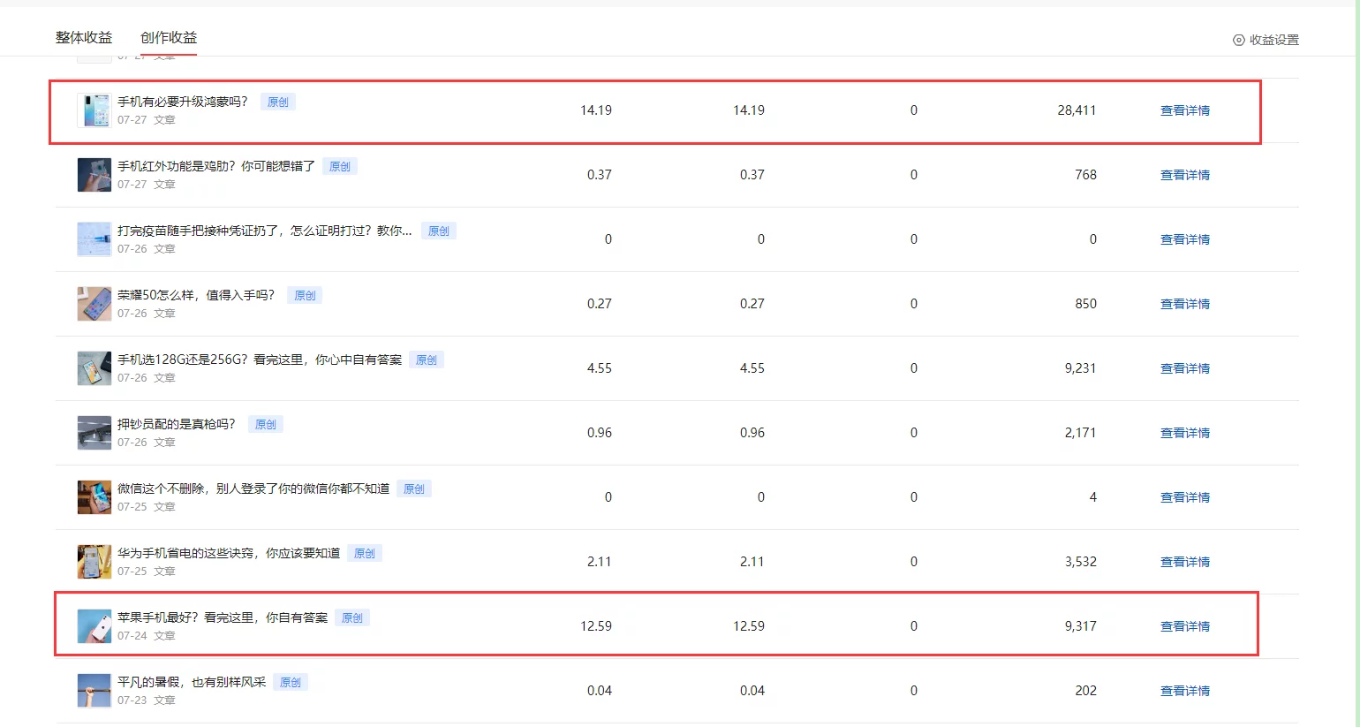This screenshot has width=1360, height=727.
Task: Open thumbnail of 微信这个不删除 article
Action: (94, 497)
